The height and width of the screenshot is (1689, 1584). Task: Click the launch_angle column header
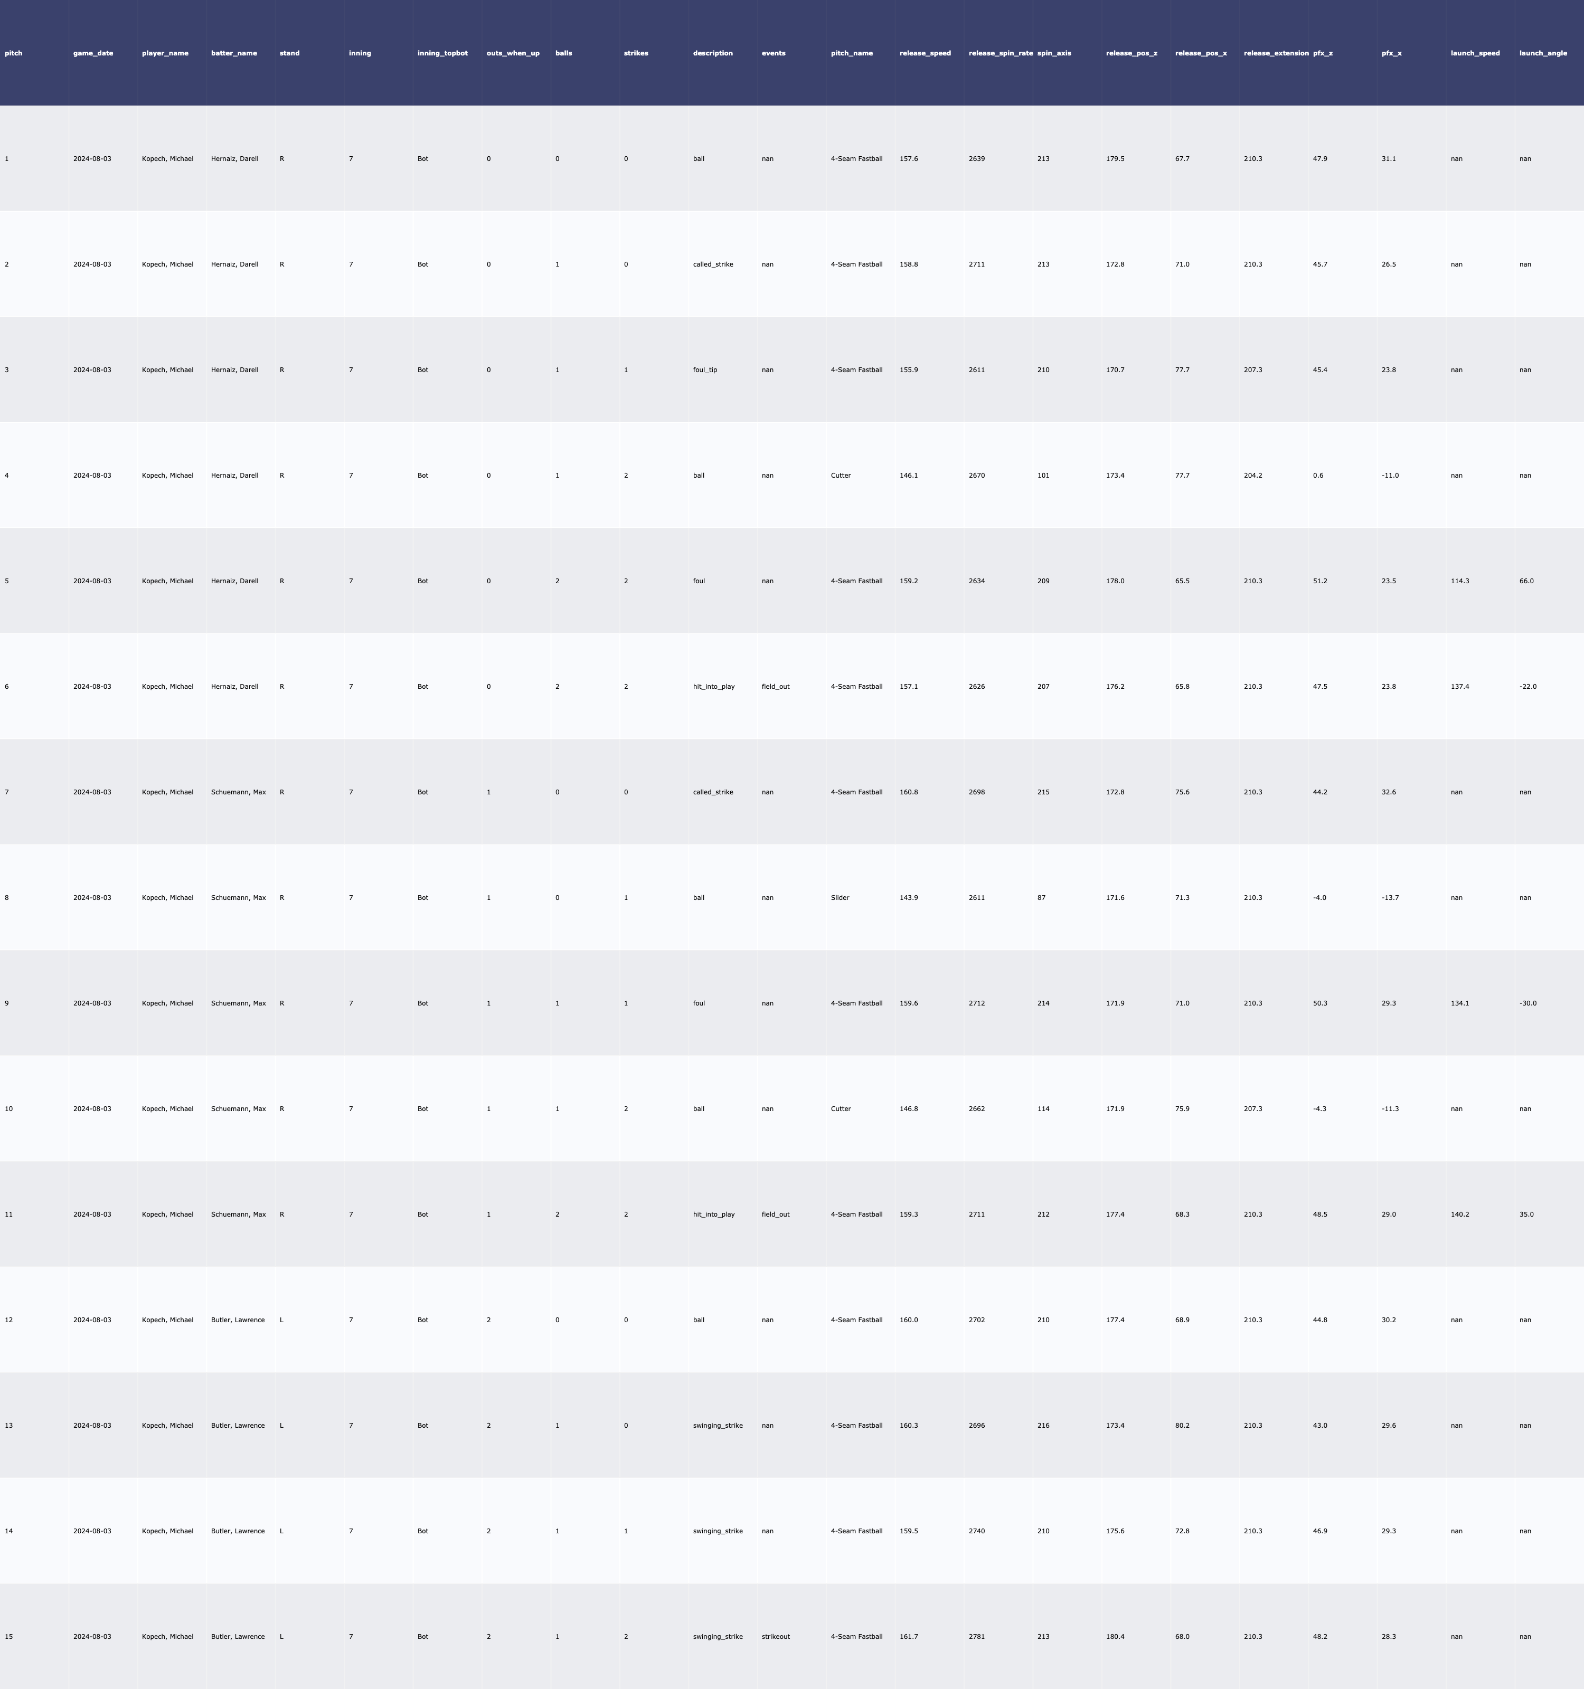[1542, 53]
